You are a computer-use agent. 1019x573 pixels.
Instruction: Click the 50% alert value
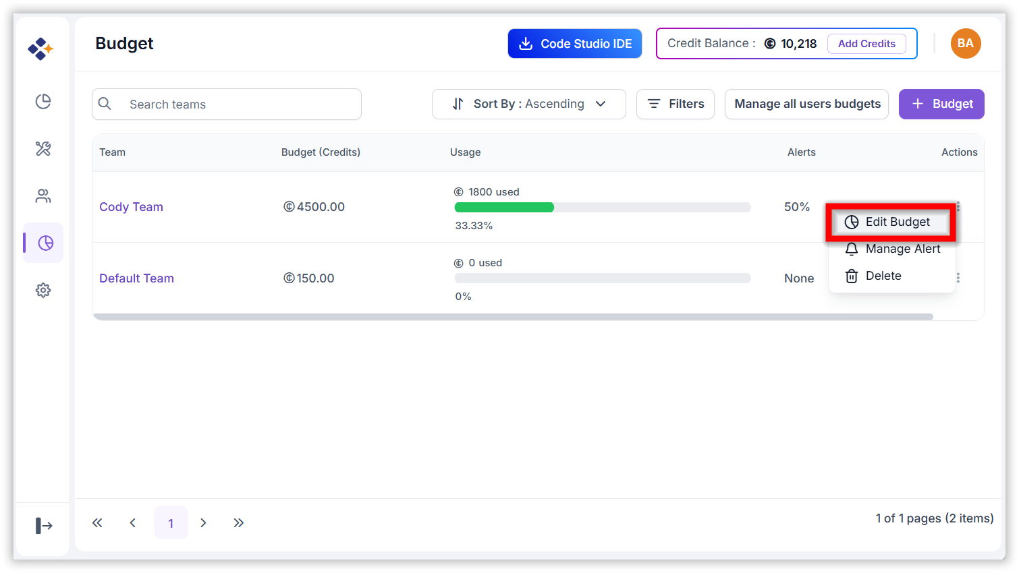coord(797,207)
